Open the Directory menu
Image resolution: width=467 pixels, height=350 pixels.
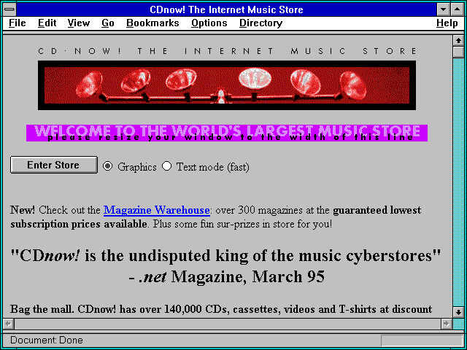(x=260, y=23)
